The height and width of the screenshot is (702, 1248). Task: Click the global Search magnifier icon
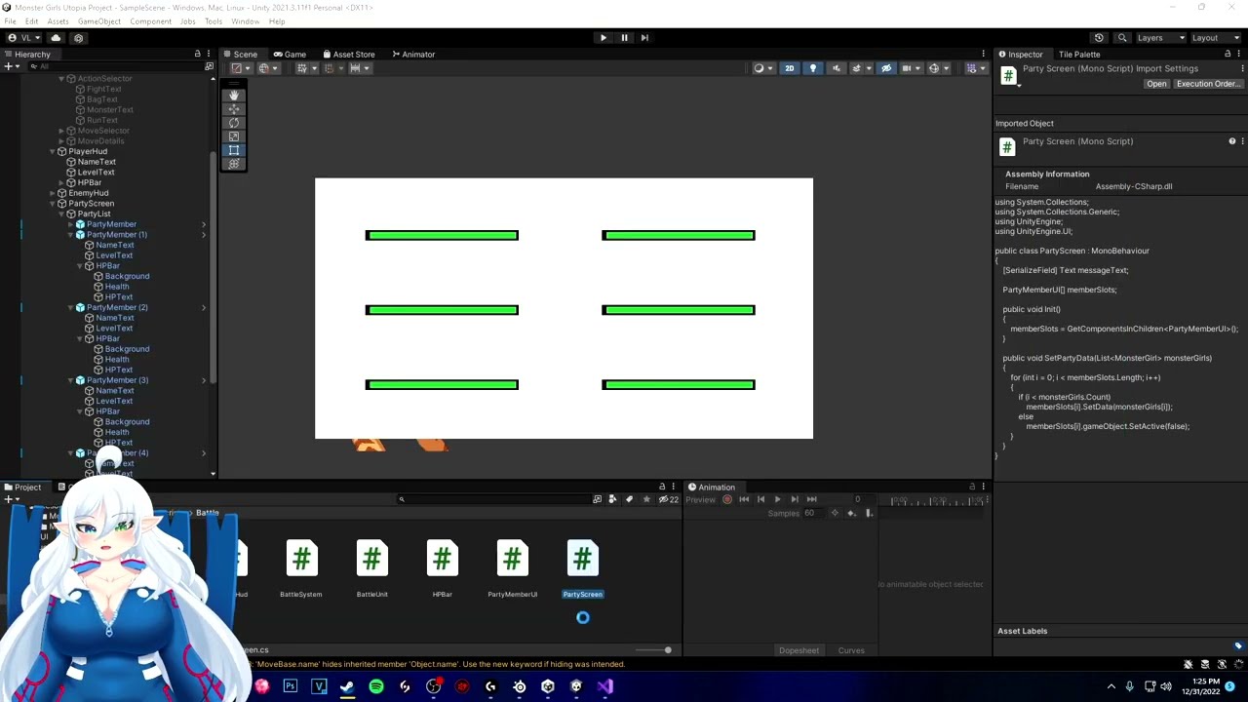coord(1122,38)
